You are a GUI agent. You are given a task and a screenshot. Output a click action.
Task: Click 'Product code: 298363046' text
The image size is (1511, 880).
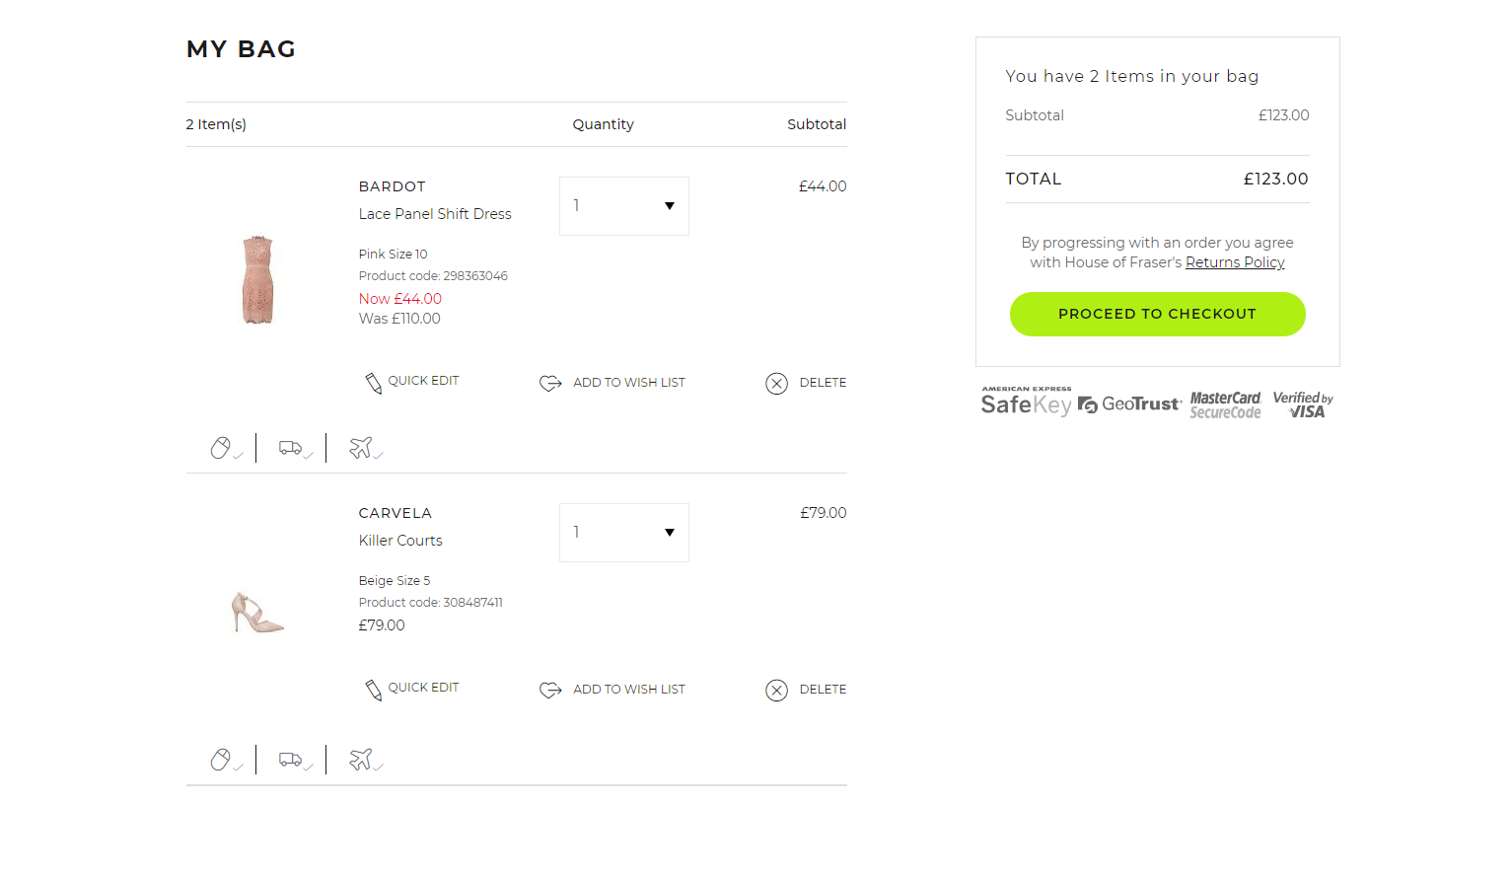click(x=433, y=276)
